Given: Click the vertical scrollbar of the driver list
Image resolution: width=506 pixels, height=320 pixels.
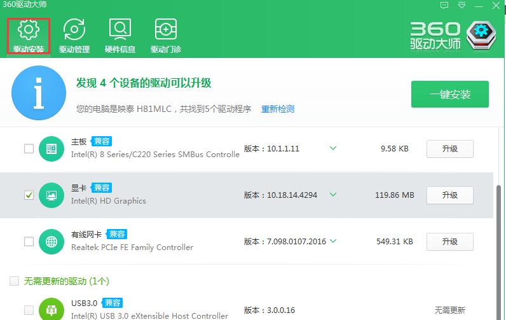Looking at the screenshot, I should [499, 252].
